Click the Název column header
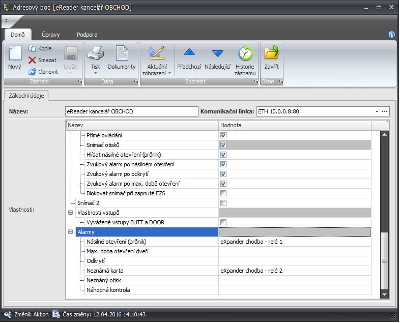The image size is (400, 323). point(142,126)
